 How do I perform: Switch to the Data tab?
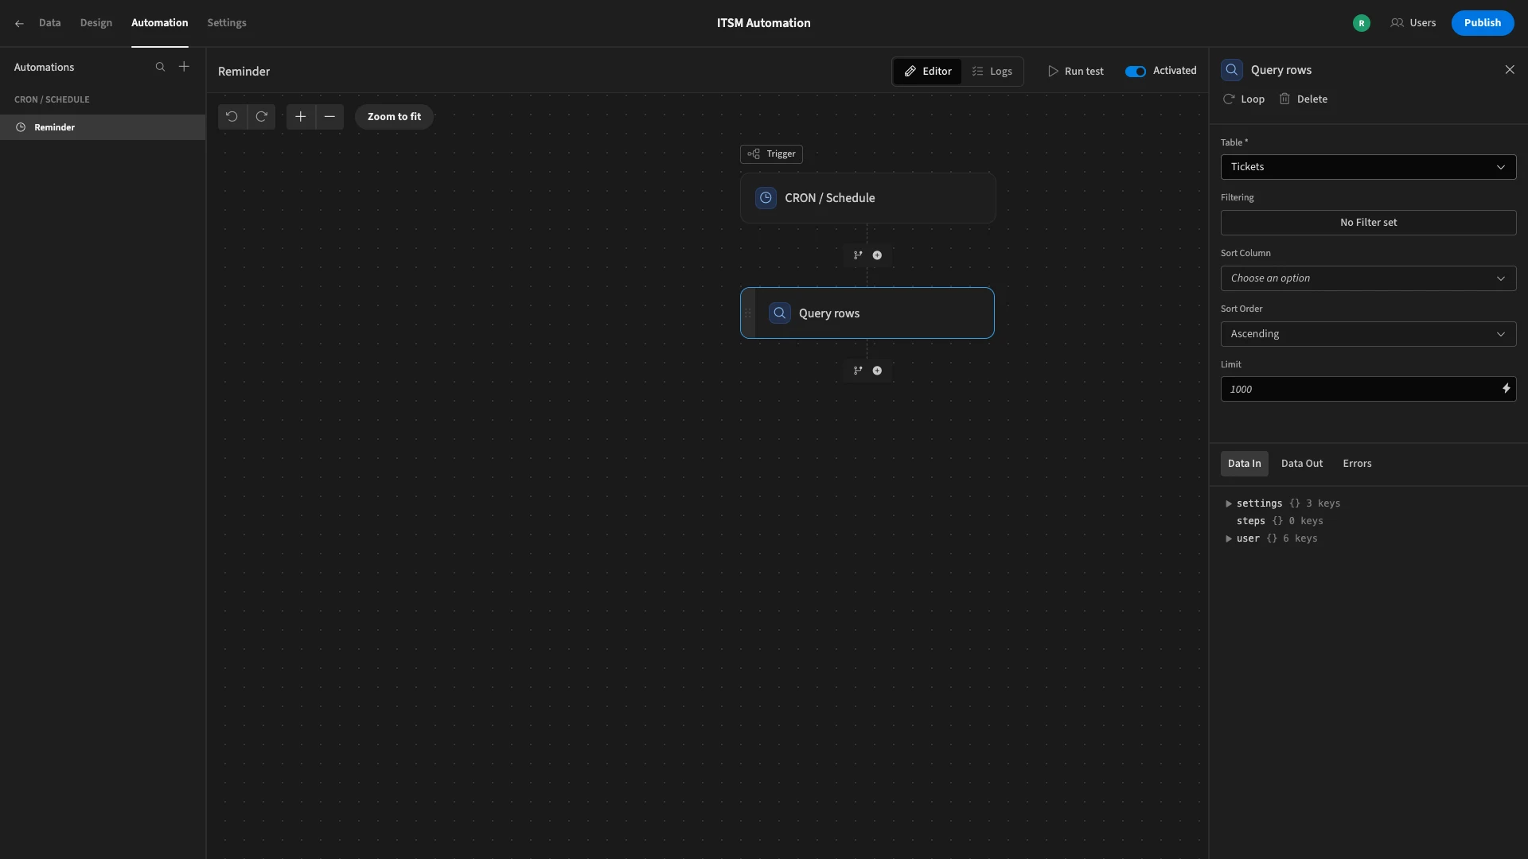pyautogui.click(x=49, y=23)
